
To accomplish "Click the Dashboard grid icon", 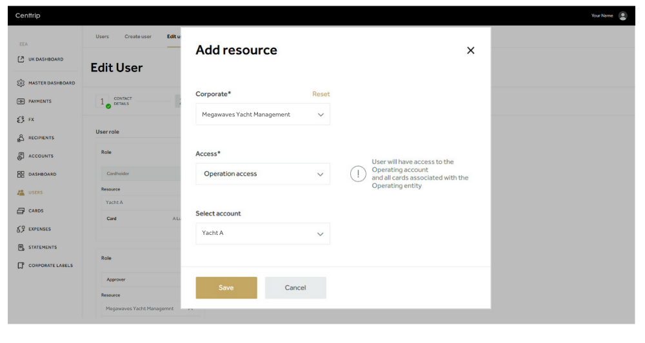I will (x=21, y=174).
